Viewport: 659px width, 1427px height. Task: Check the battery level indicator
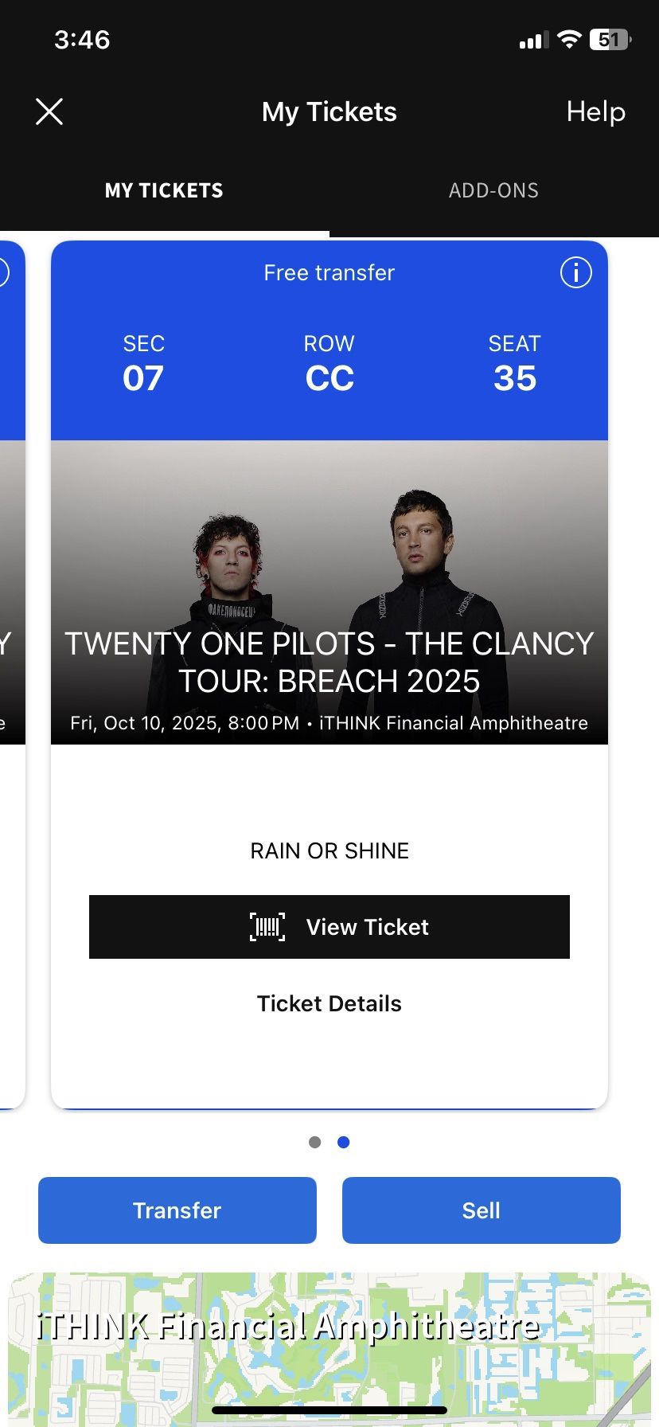(610, 40)
